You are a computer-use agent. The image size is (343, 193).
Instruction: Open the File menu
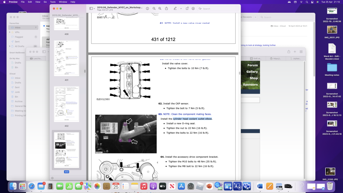coord(23,2)
